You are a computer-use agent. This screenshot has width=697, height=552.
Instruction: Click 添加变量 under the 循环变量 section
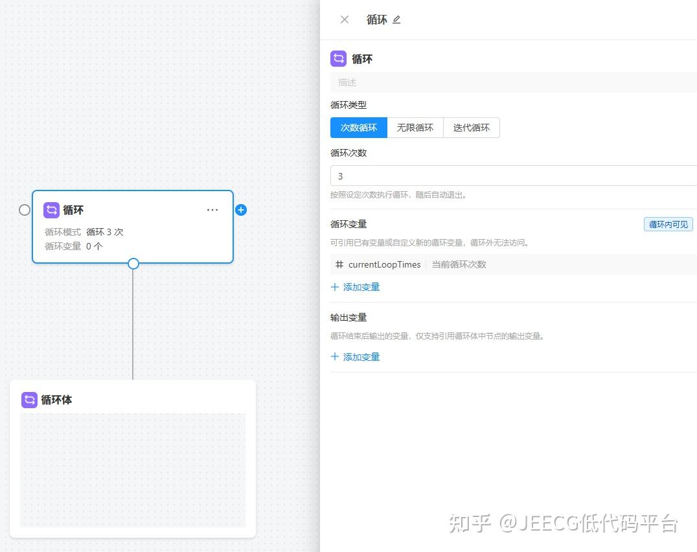[361, 287]
